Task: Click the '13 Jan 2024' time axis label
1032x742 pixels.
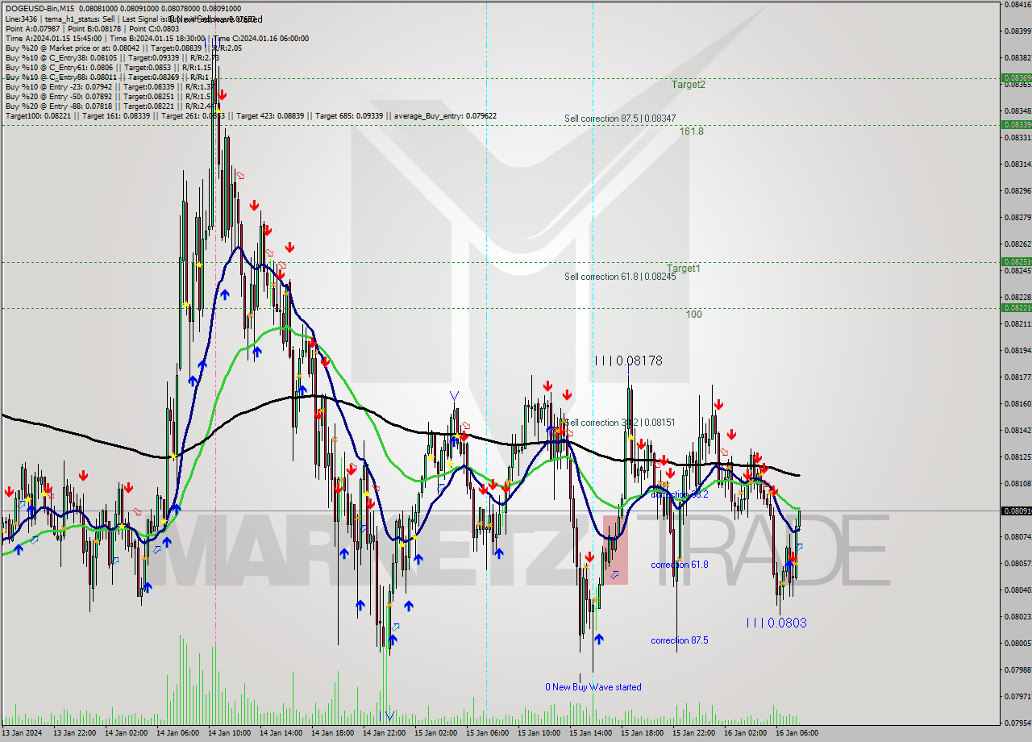Action: point(23,733)
